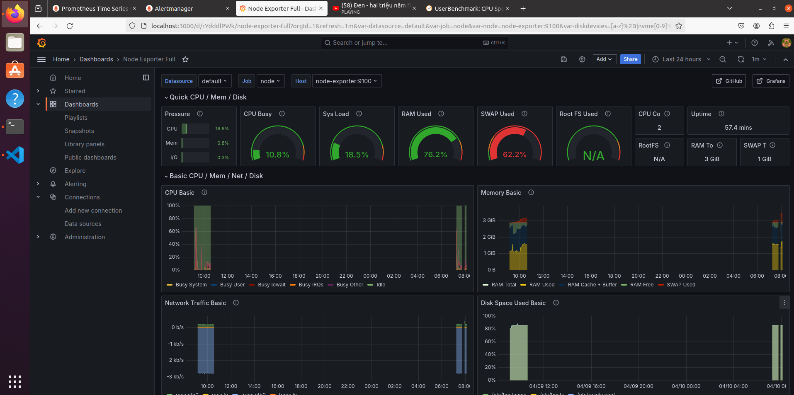The image size is (794, 395).
Task: Open the GitHub link button
Action: point(729,81)
